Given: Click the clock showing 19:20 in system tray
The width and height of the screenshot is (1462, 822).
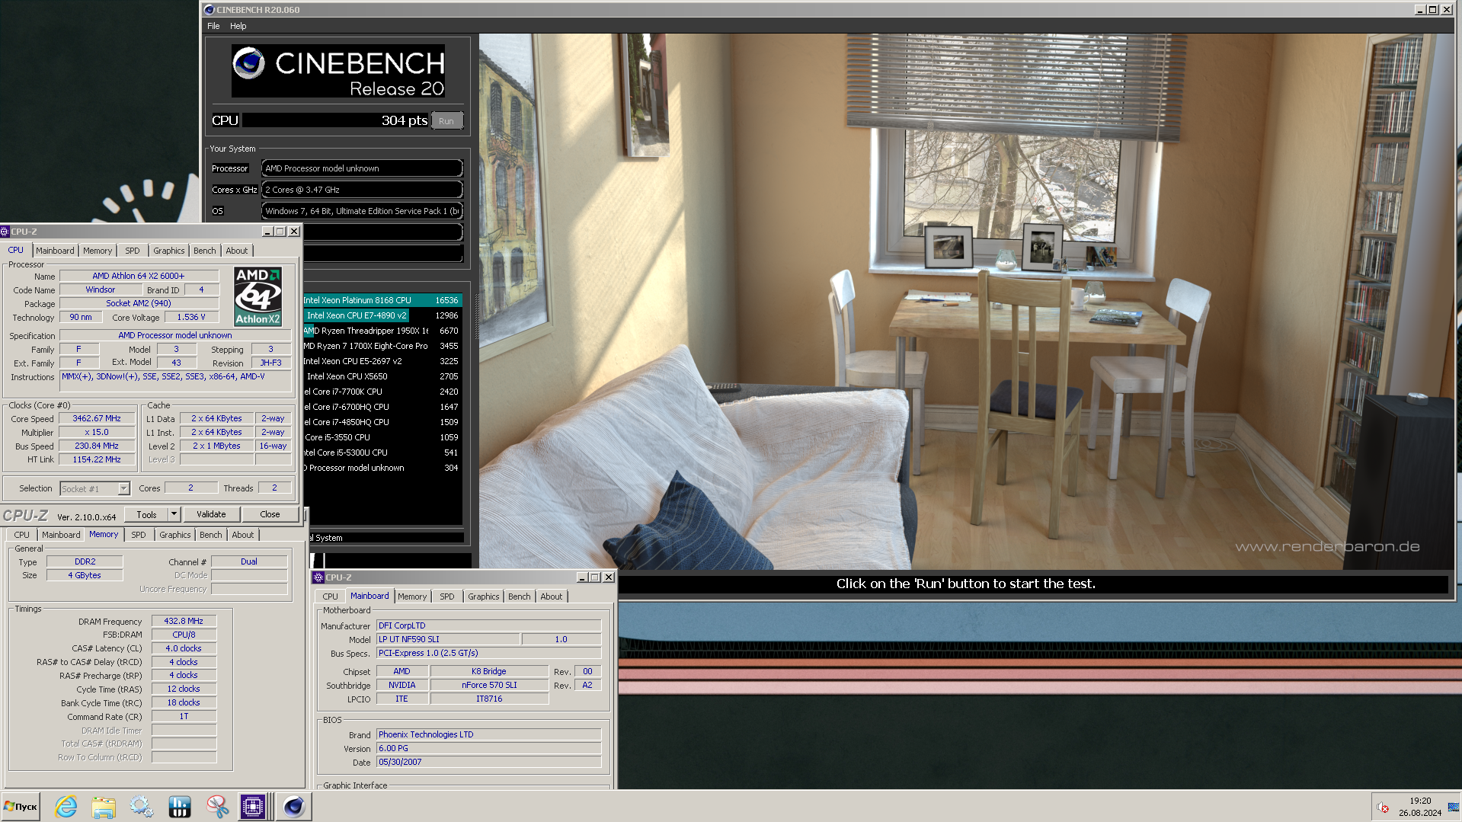Looking at the screenshot, I should point(1420,801).
